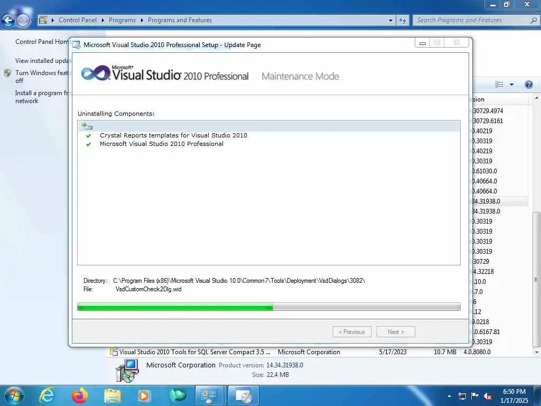Select Crystal Reports templates for Visual Studio 2010
Viewport: 541px width, 406px height.
coord(173,135)
